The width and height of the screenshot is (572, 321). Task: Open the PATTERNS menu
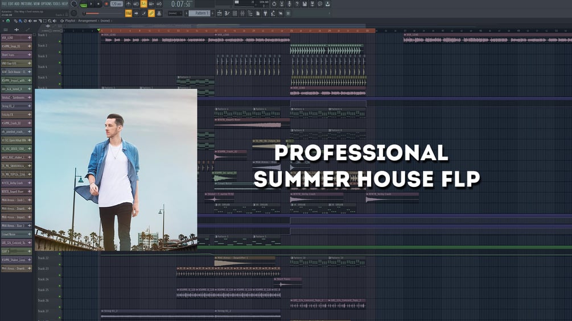26,3
